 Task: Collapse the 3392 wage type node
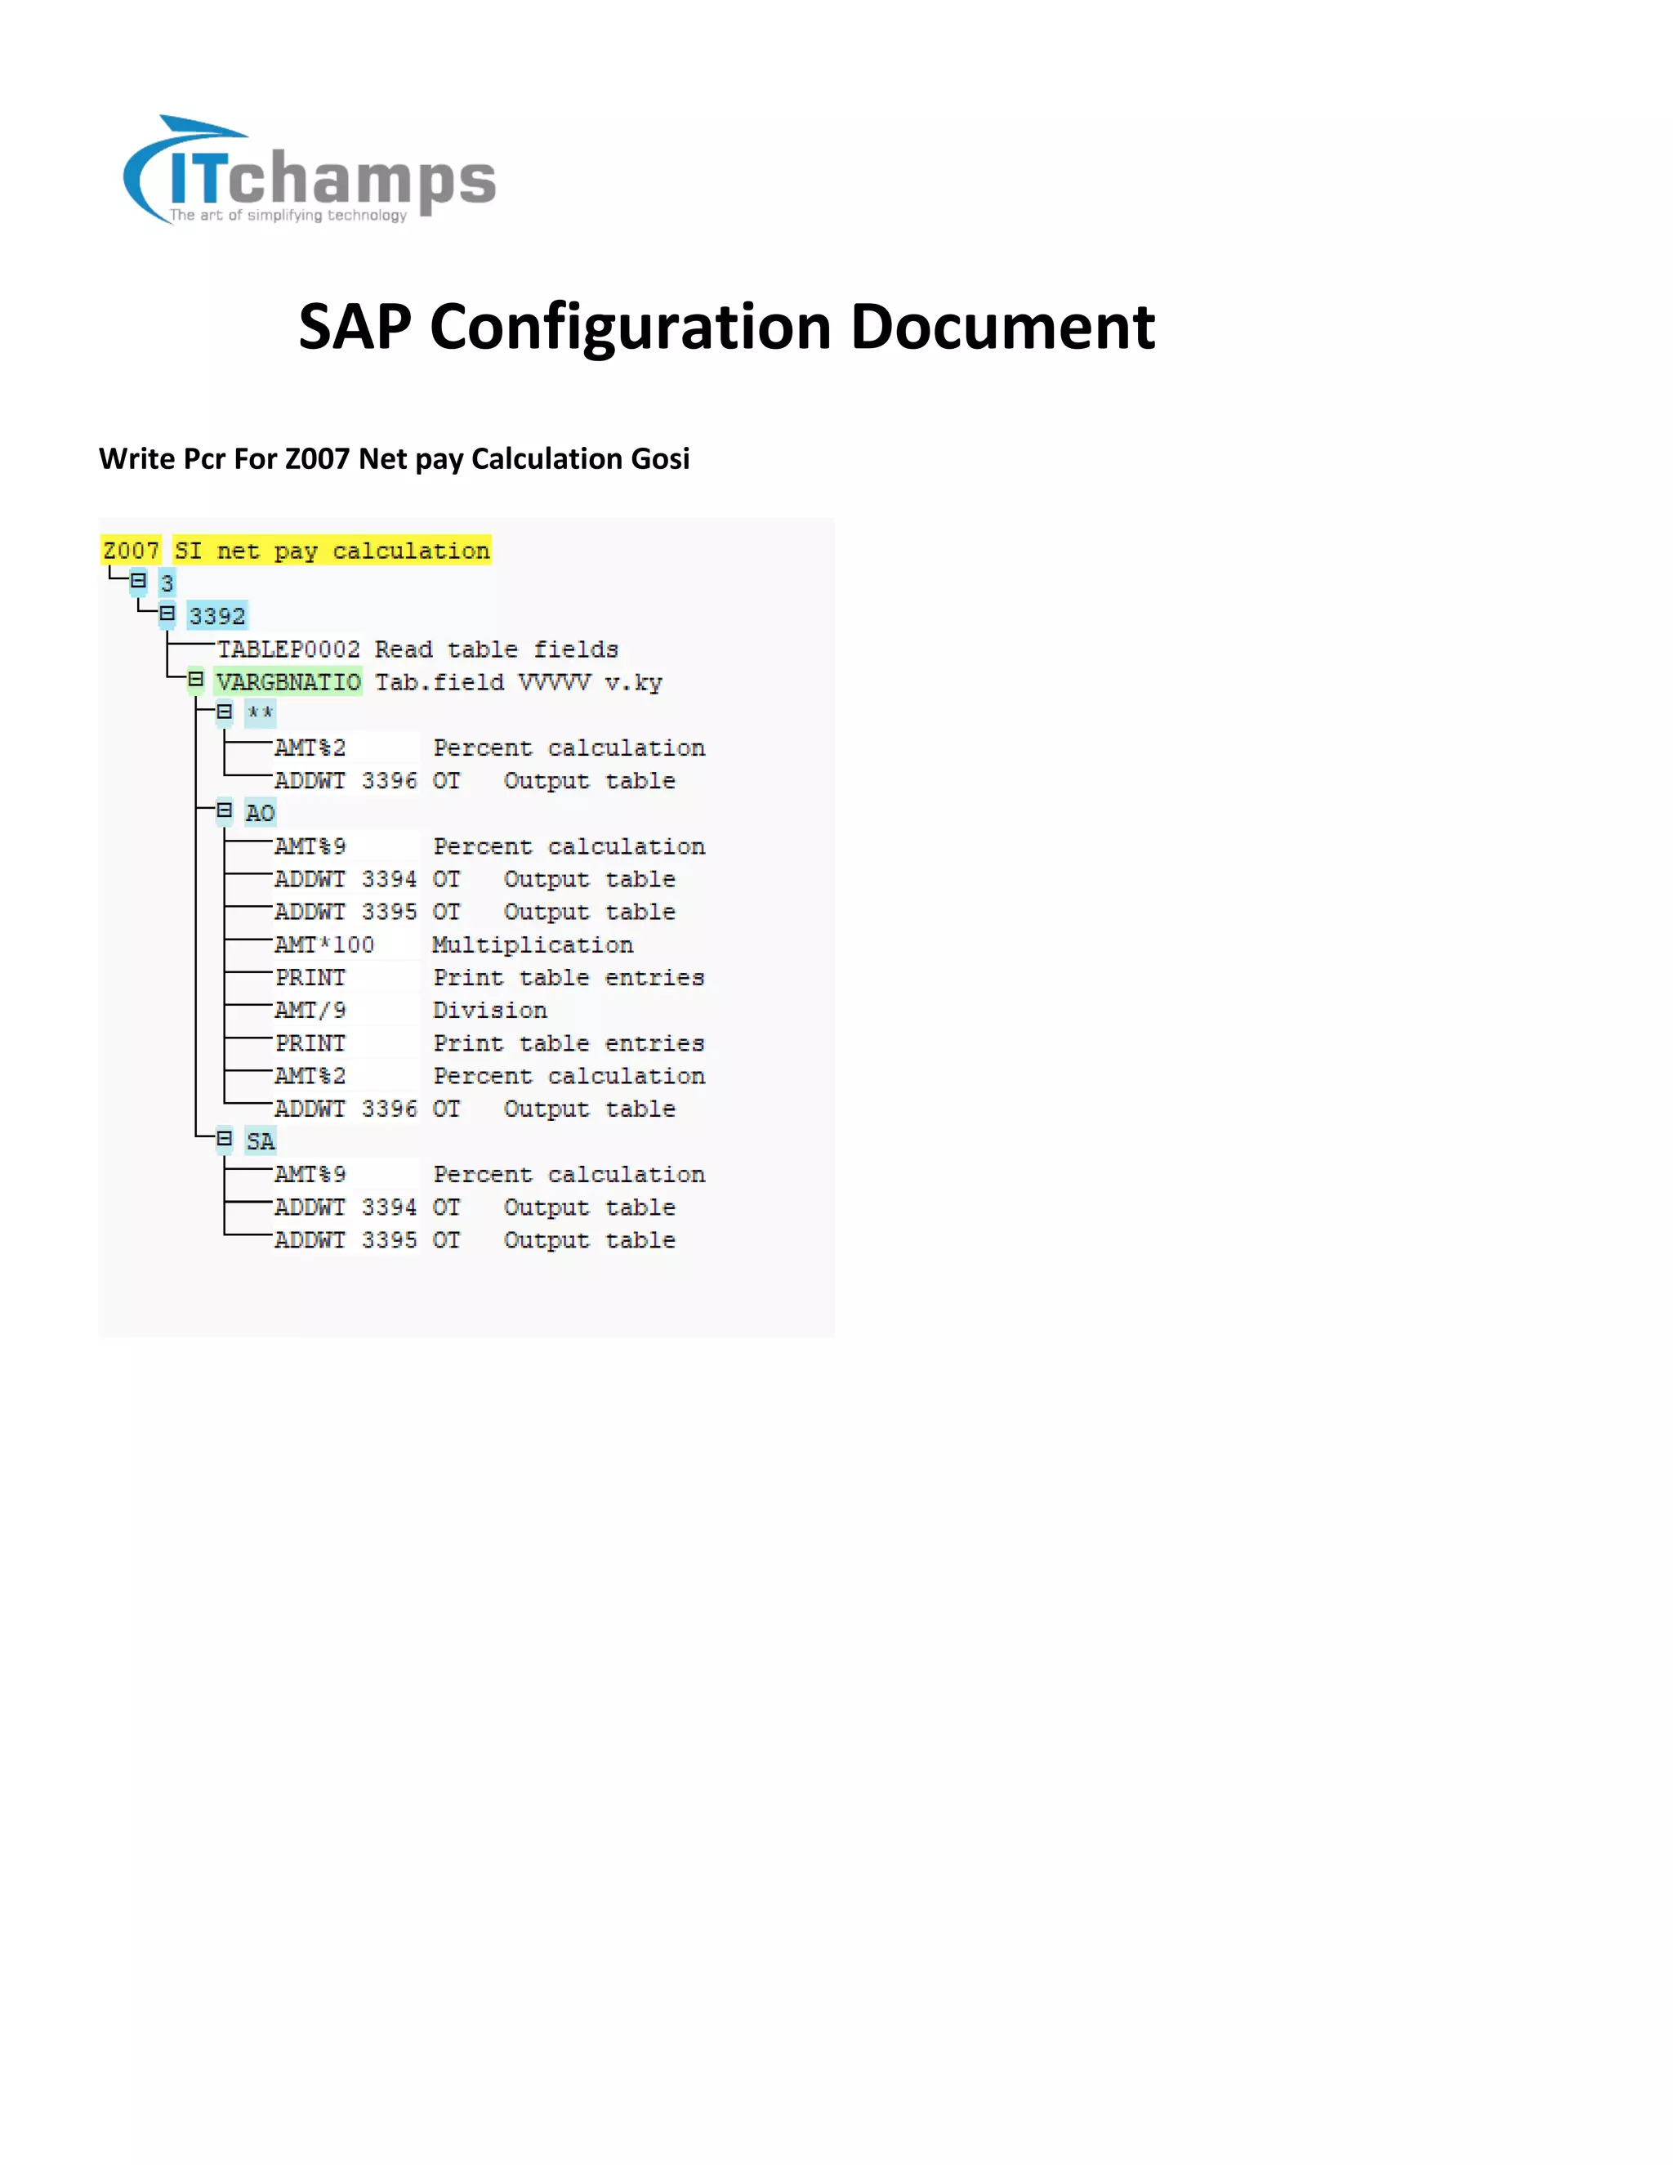[x=167, y=614]
